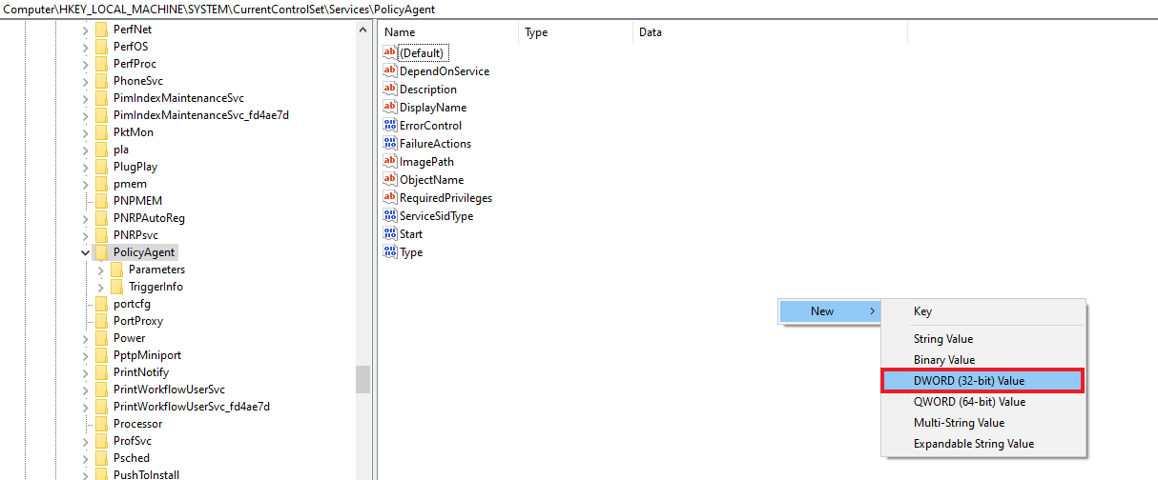Select the TriggerInfo folder icon

point(116,287)
